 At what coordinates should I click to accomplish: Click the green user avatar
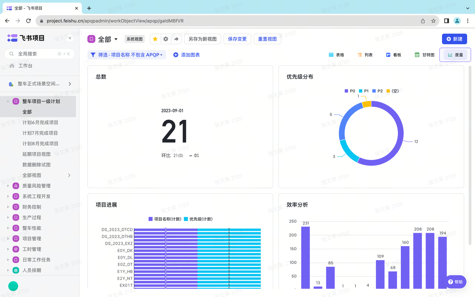(x=13, y=286)
